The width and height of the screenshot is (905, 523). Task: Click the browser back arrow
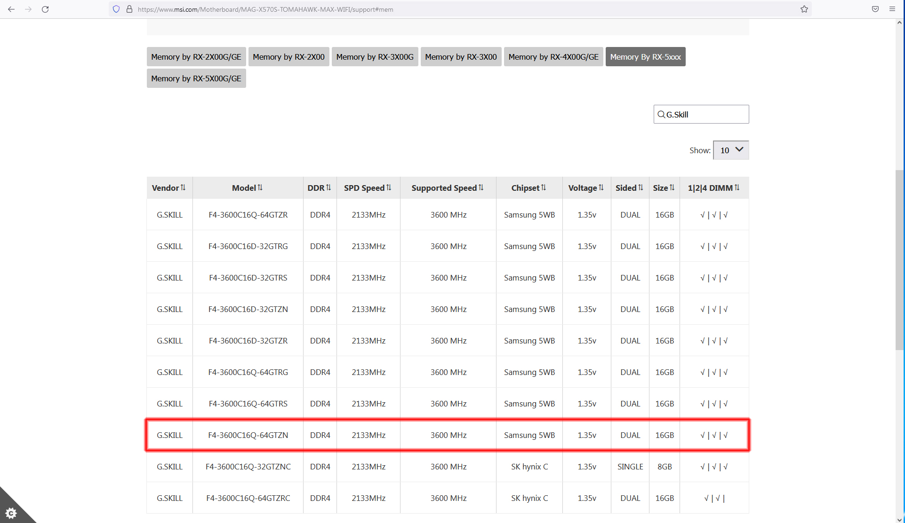[x=11, y=9]
